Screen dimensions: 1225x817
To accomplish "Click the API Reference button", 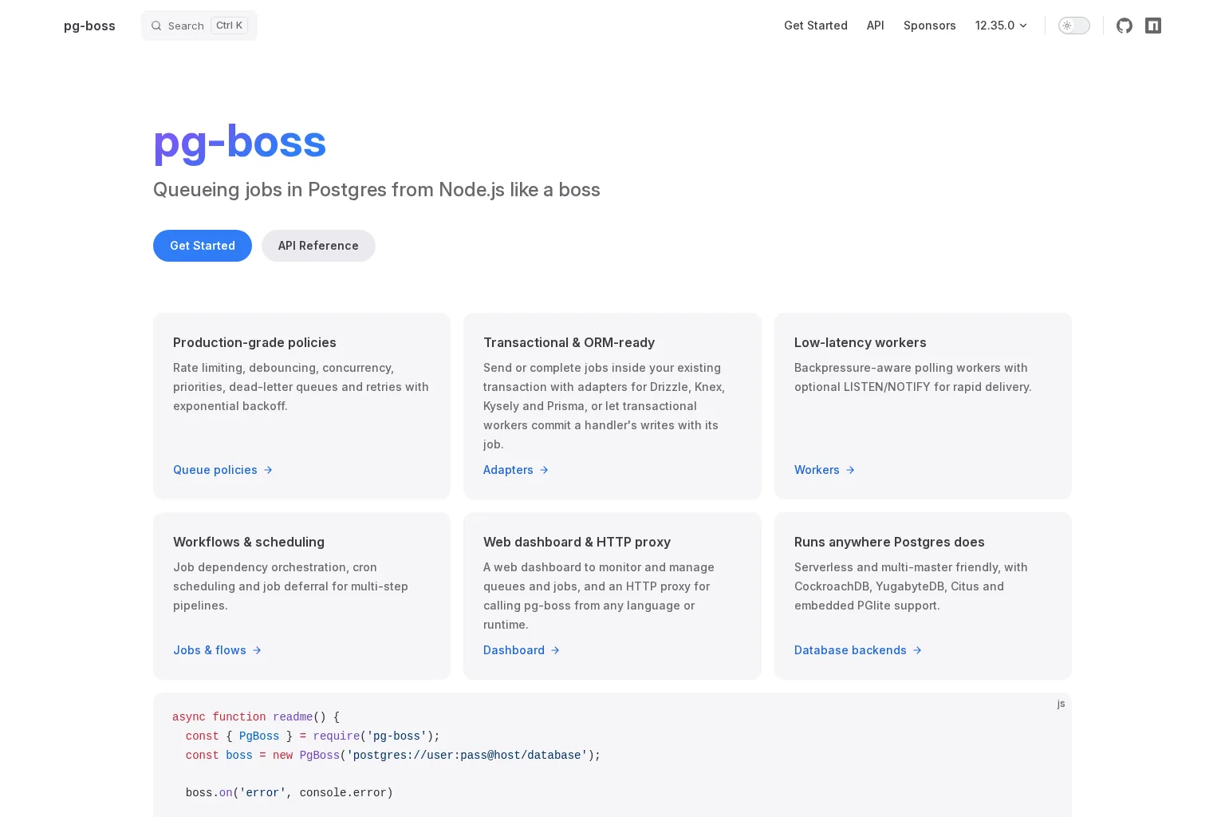I will tap(318, 246).
